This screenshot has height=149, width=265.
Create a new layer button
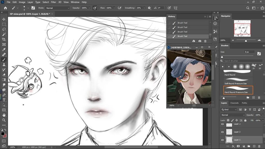254,146
